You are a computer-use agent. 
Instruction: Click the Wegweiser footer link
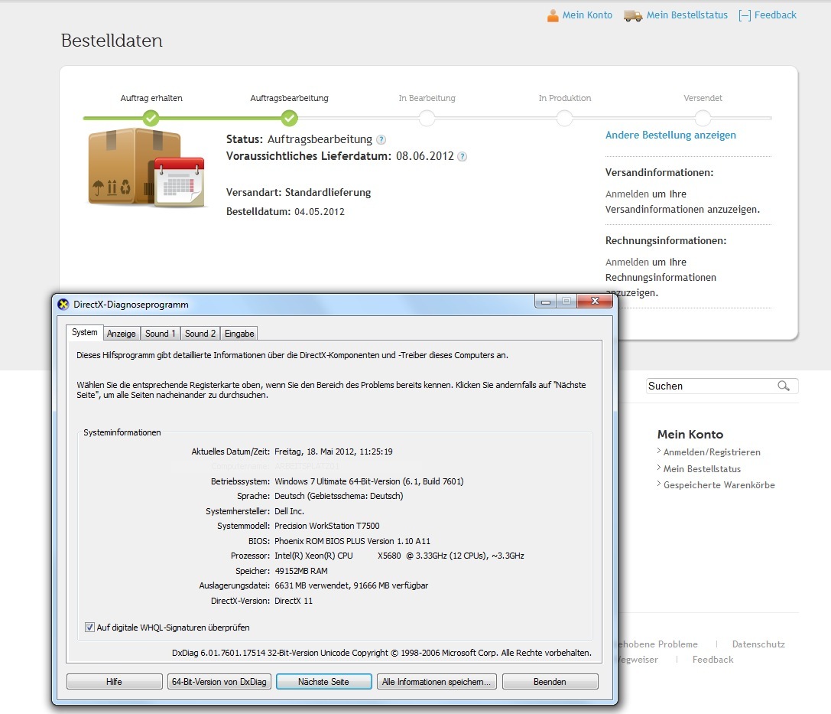click(x=638, y=660)
